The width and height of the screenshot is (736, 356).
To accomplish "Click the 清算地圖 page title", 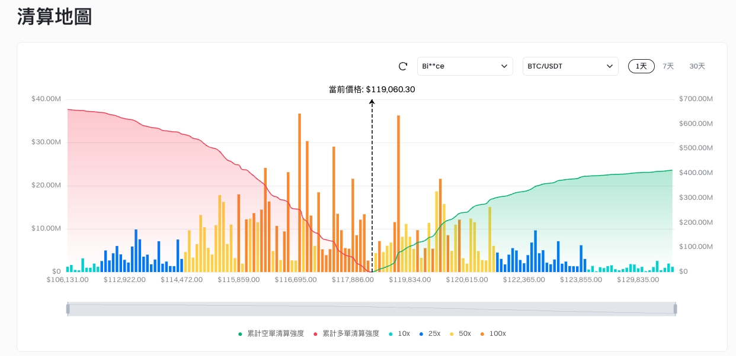I will [55, 17].
